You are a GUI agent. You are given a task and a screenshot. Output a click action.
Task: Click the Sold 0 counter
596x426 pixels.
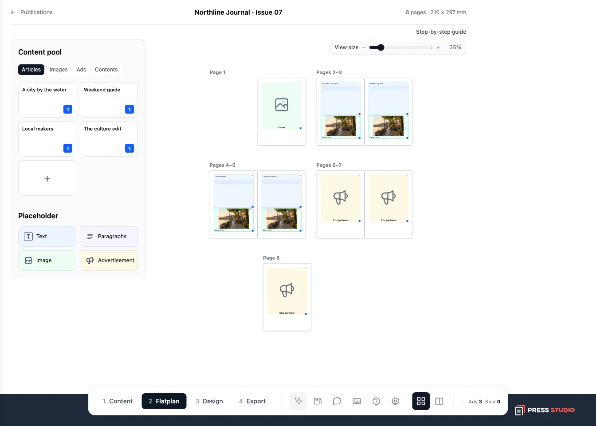(493, 402)
